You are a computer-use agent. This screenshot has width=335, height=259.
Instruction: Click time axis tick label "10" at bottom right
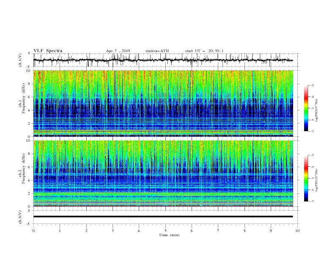[x=297, y=231]
